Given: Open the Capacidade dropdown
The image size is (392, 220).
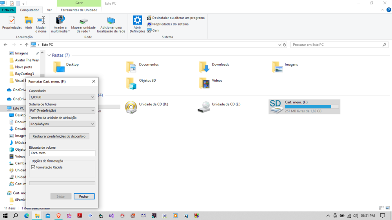Looking at the screenshot, I should tap(62, 97).
